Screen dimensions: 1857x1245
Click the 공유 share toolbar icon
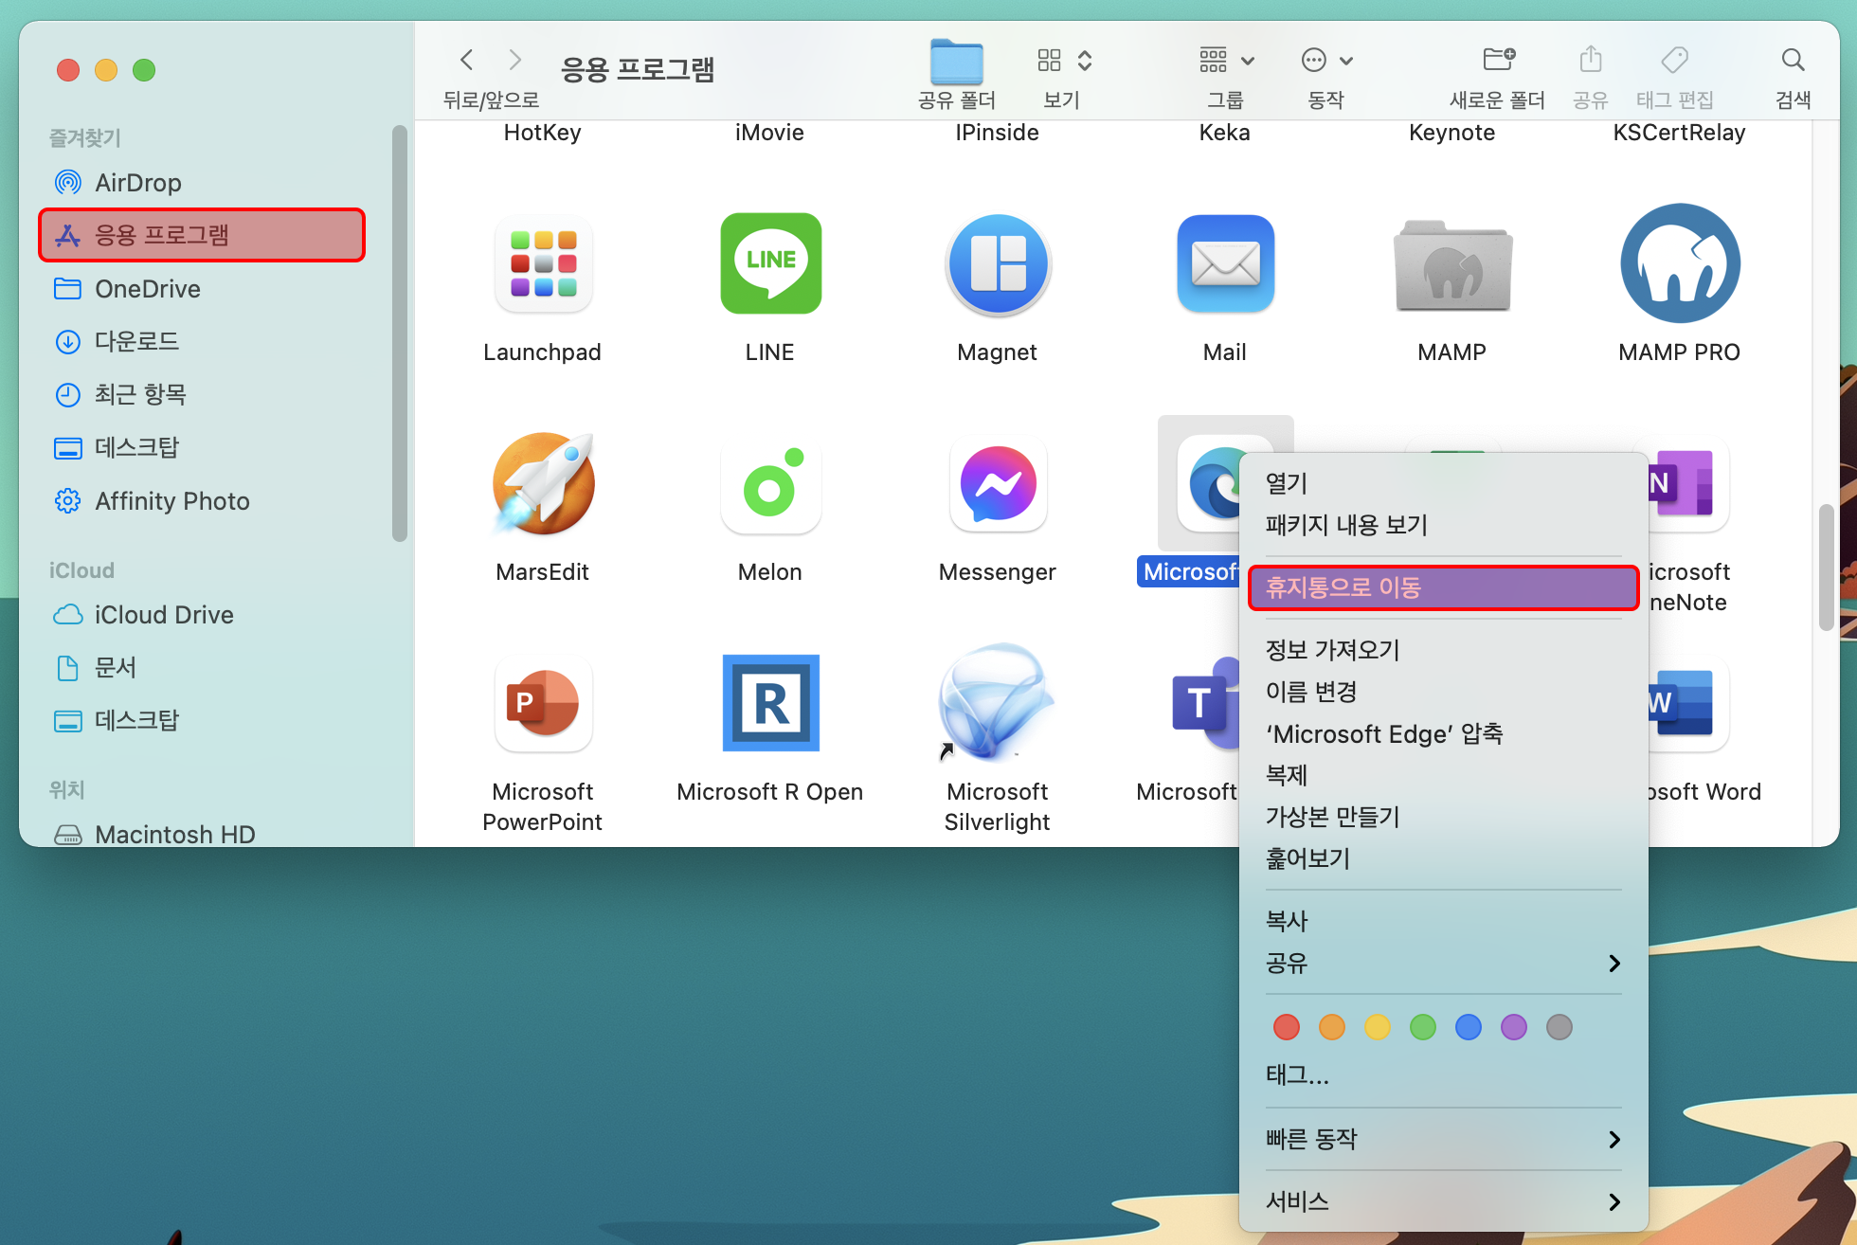[1591, 60]
